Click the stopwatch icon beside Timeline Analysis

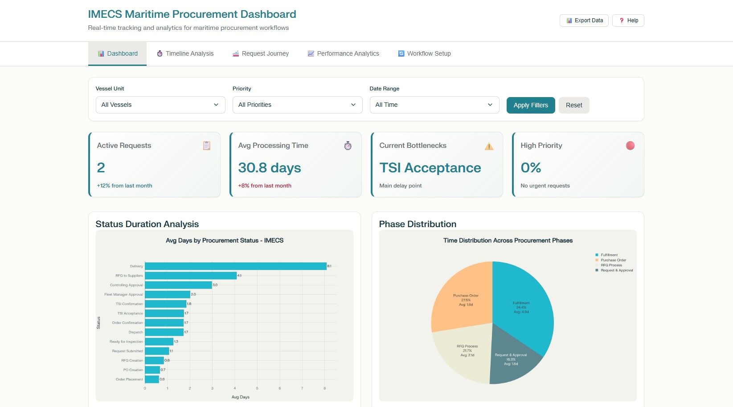click(x=159, y=53)
